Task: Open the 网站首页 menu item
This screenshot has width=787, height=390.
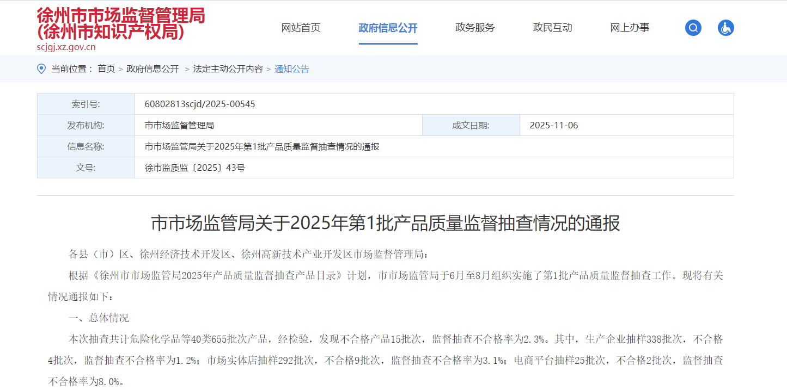Action: pos(301,28)
